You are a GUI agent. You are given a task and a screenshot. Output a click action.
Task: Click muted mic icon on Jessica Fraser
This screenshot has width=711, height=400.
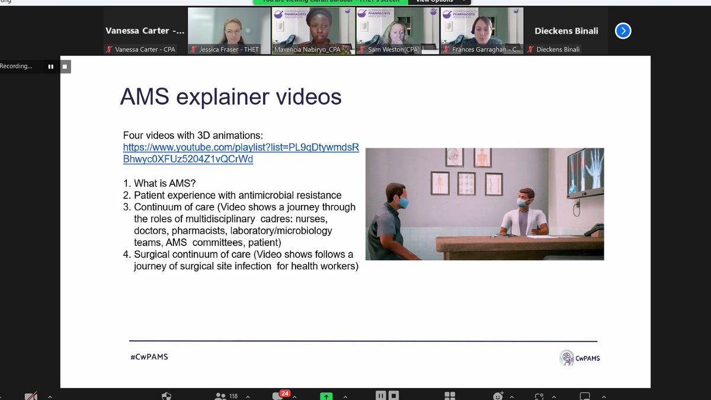pyautogui.click(x=193, y=50)
